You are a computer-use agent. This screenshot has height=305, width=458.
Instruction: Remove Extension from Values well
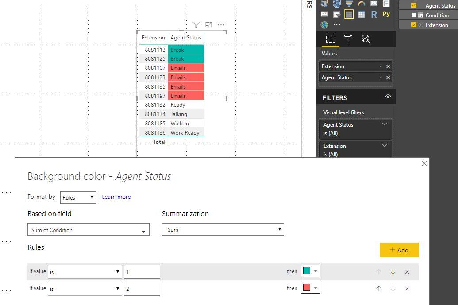(388, 66)
